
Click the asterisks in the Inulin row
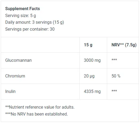(x=114, y=91)
